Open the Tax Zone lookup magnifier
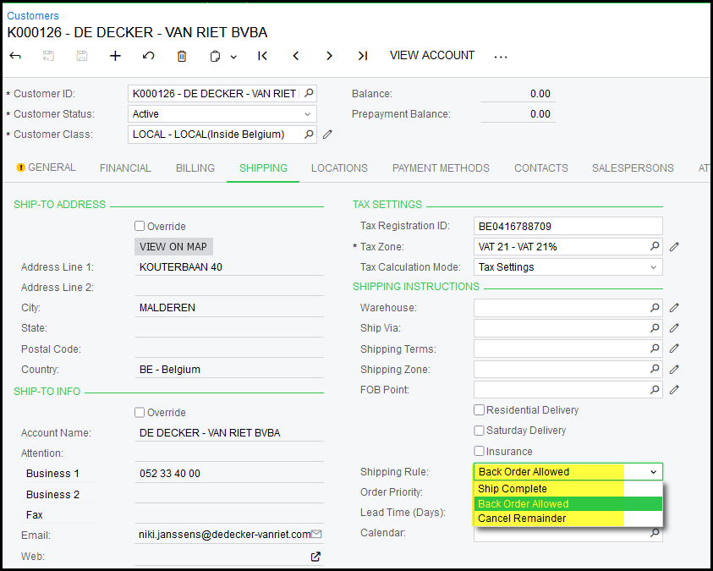 pos(654,247)
